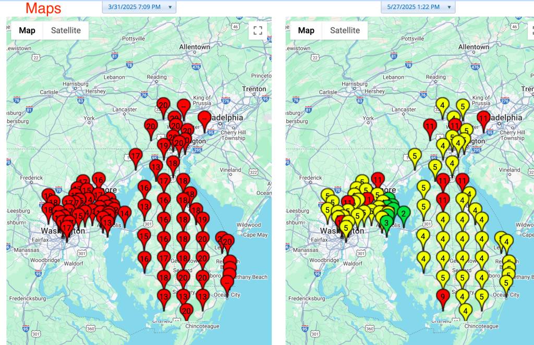This screenshot has height=345, width=534.
Task: Click green pin 2 on right map
Action: (403, 213)
